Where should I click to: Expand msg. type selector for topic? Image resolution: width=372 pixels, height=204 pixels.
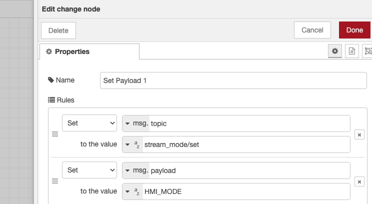[x=135, y=123]
